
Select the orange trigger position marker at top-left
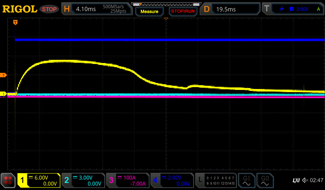pyautogui.click(x=15, y=22)
